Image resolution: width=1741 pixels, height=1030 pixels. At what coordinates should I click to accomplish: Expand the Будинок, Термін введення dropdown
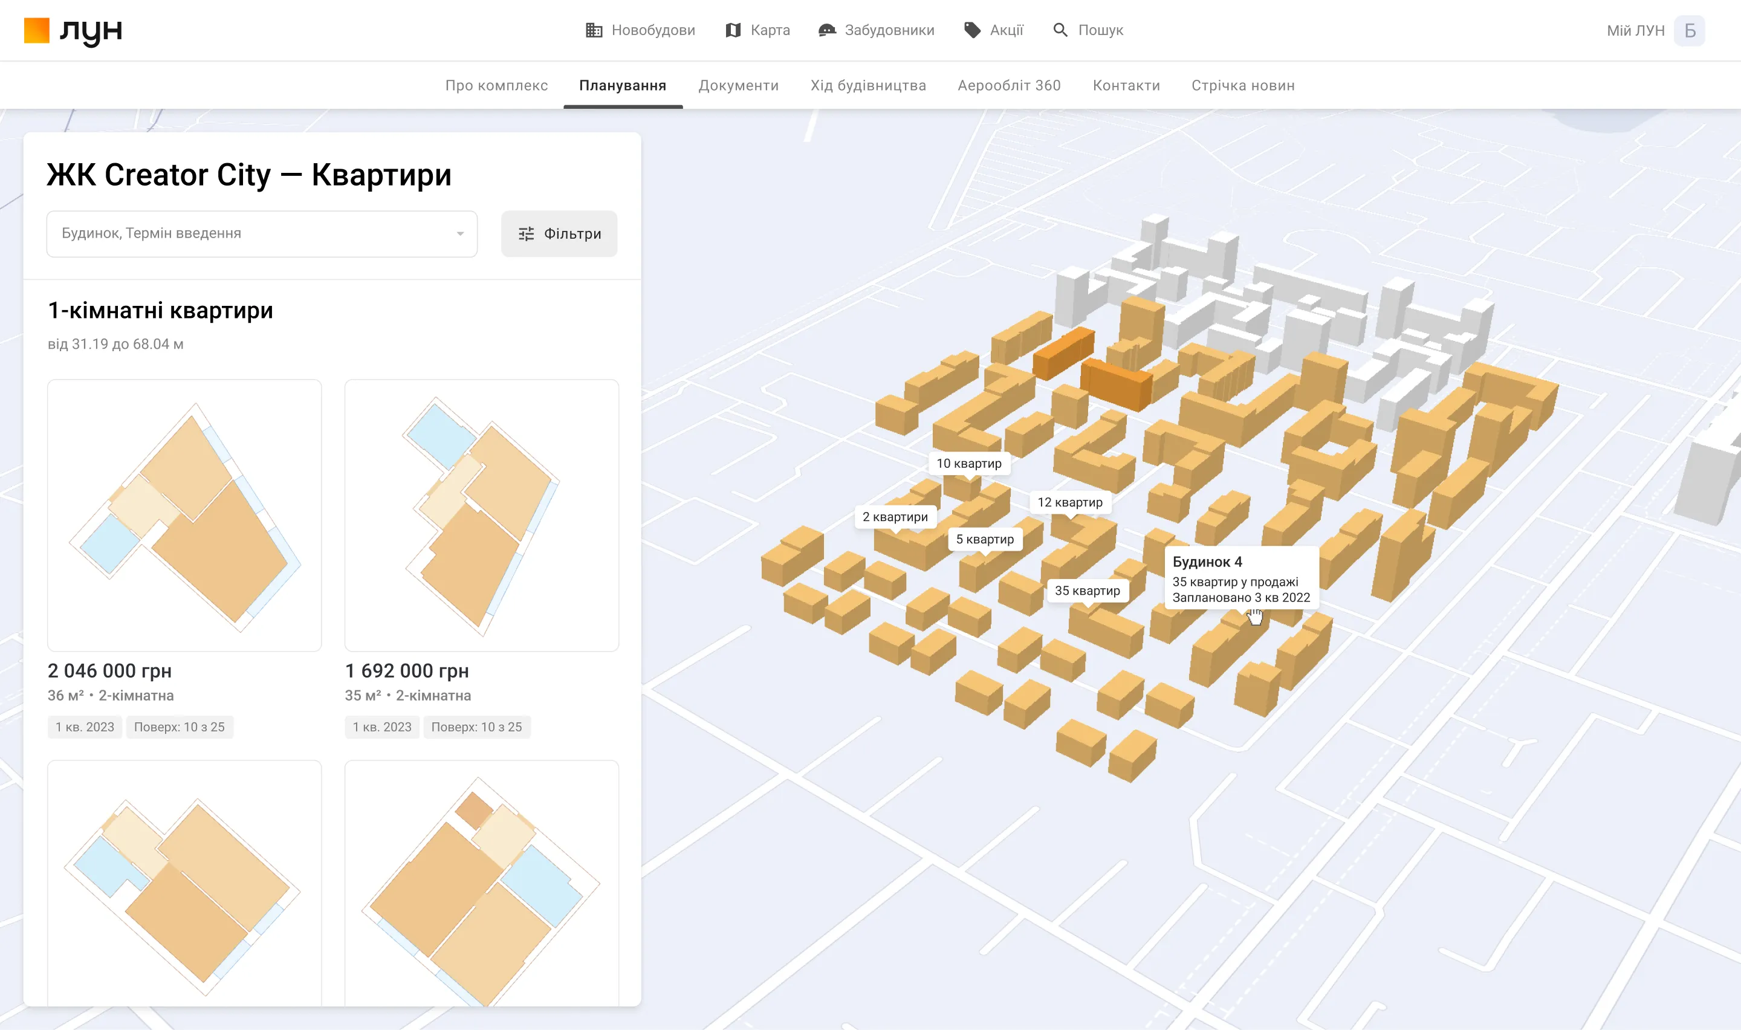[262, 233]
